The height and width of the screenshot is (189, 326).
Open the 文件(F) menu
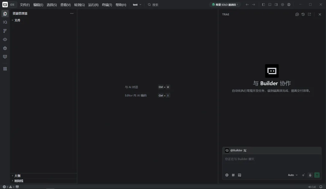[25, 5]
